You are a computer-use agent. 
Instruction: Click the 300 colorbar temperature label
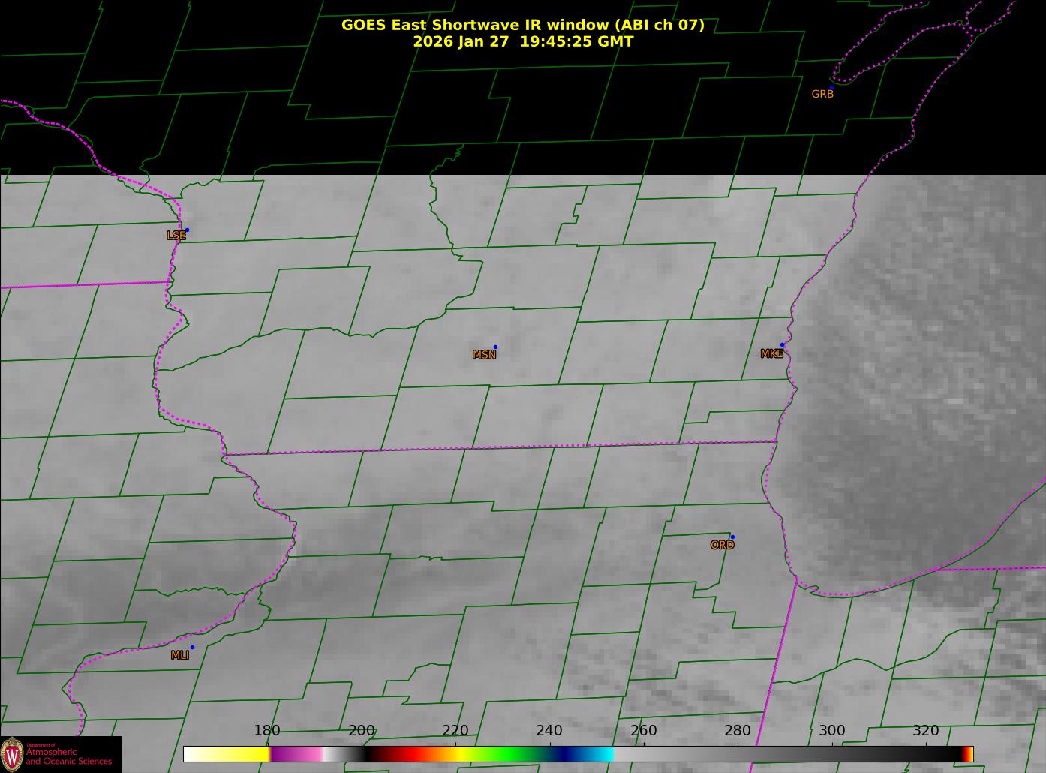coord(831,731)
